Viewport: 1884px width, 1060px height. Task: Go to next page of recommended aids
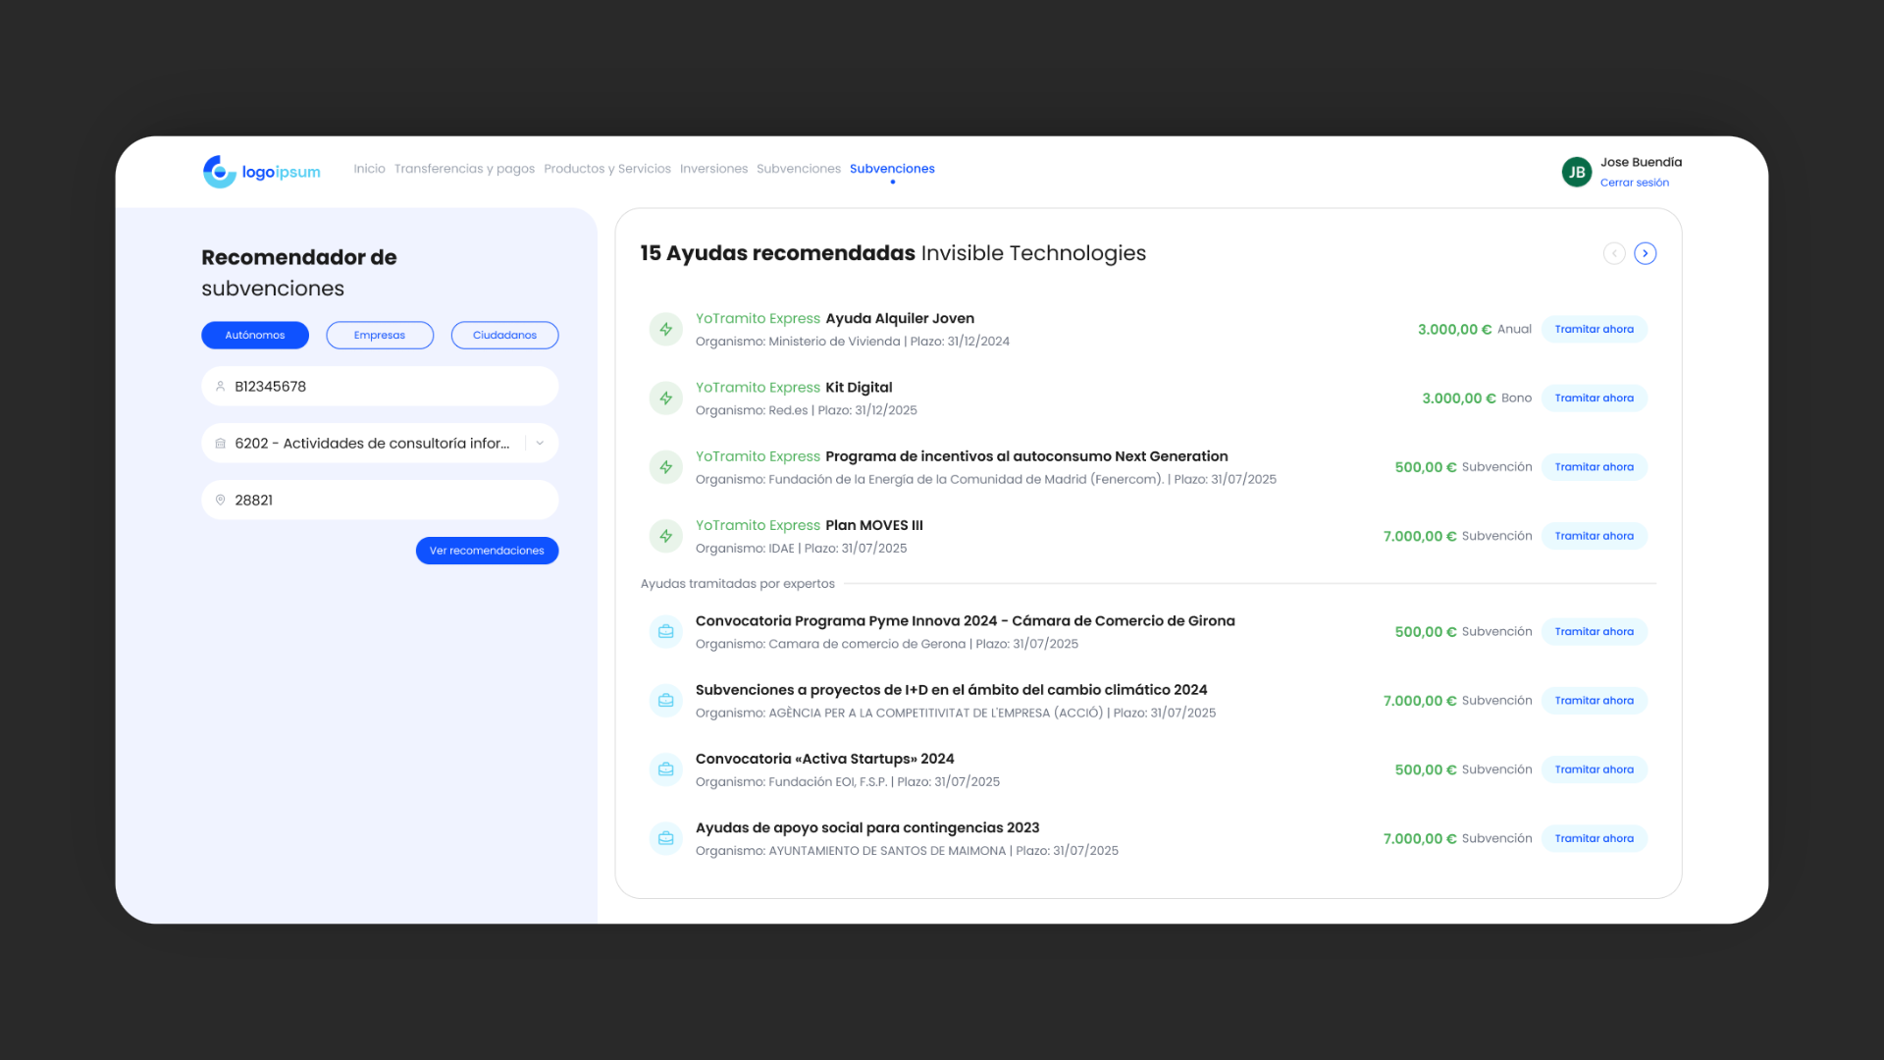point(1646,253)
